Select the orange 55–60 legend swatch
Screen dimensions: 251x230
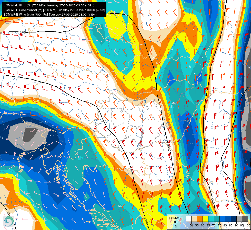(200, 219)
